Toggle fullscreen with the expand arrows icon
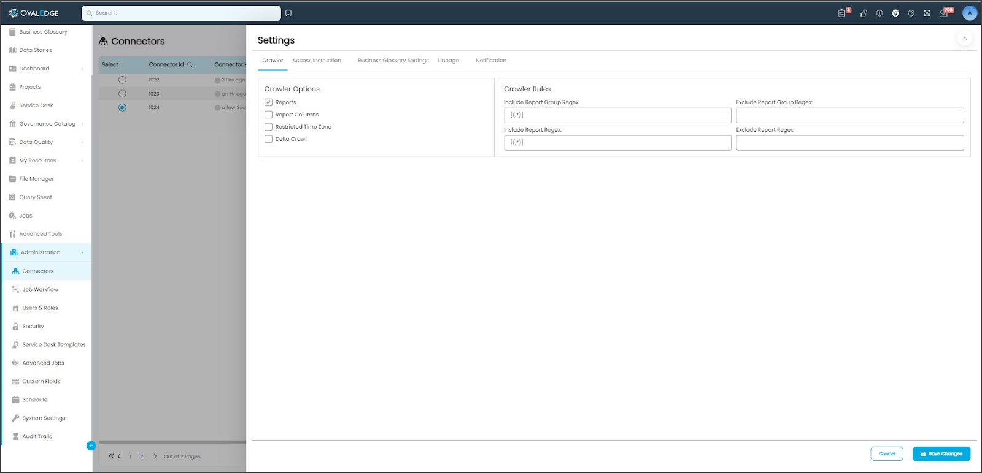 927,13
